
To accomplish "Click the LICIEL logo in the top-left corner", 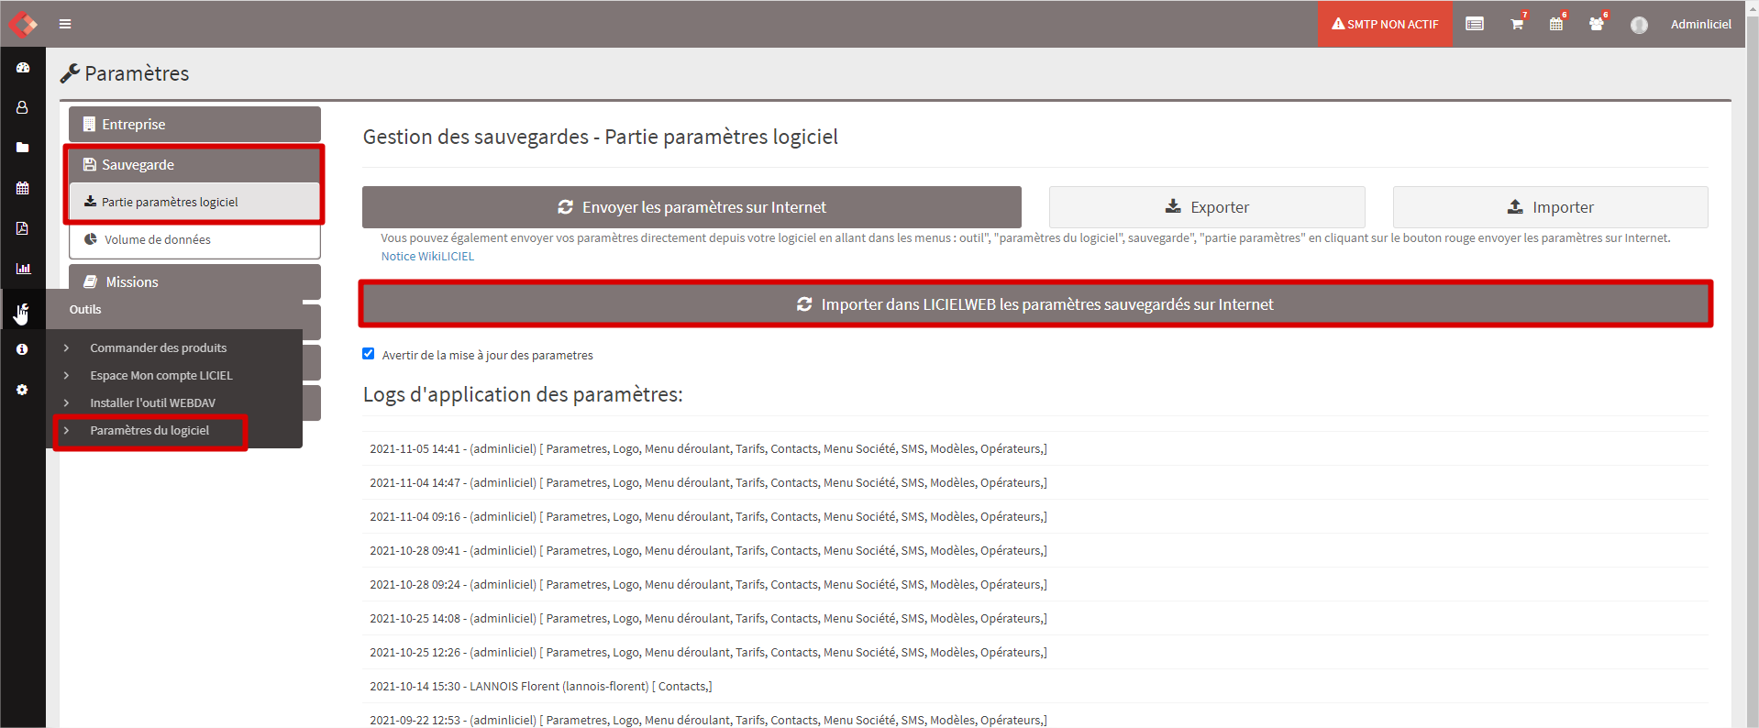I will pos(23,24).
